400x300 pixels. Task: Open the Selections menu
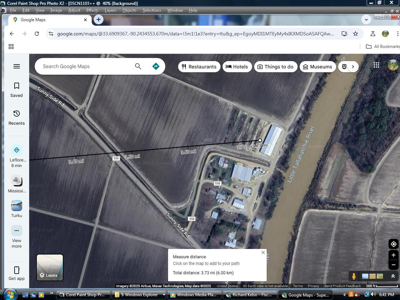pyautogui.click(x=152, y=10)
